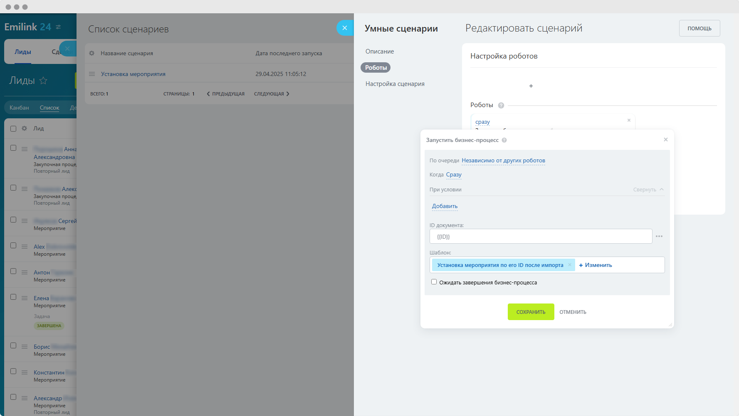
Task: Click into the ID документа input field
Action: [541, 237]
